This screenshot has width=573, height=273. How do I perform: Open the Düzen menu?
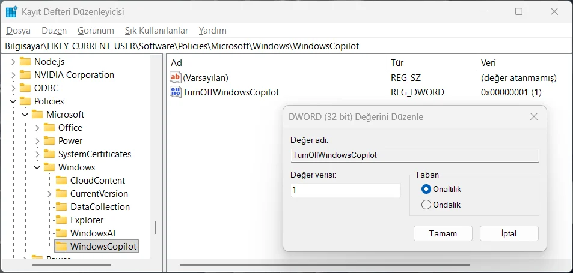pos(54,31)
